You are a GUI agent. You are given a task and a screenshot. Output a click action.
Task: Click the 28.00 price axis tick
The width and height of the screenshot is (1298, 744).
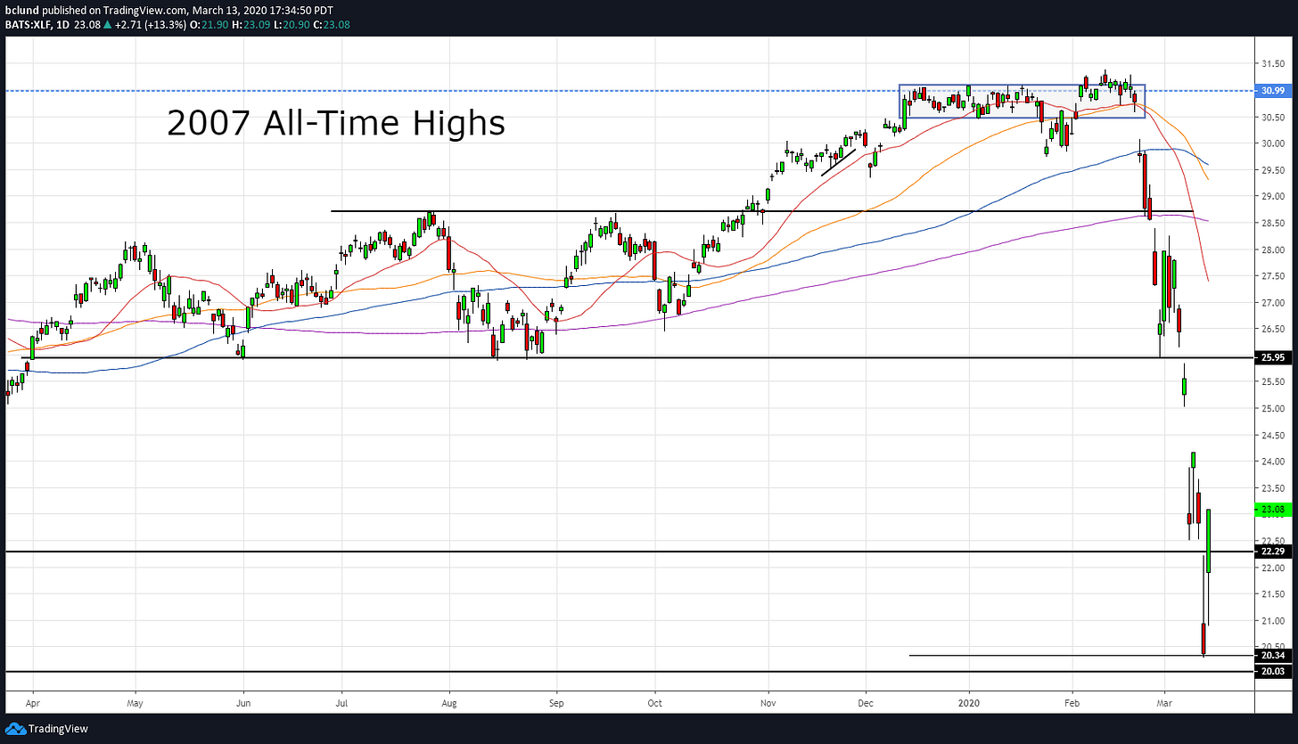click(x=1272, y=249)
